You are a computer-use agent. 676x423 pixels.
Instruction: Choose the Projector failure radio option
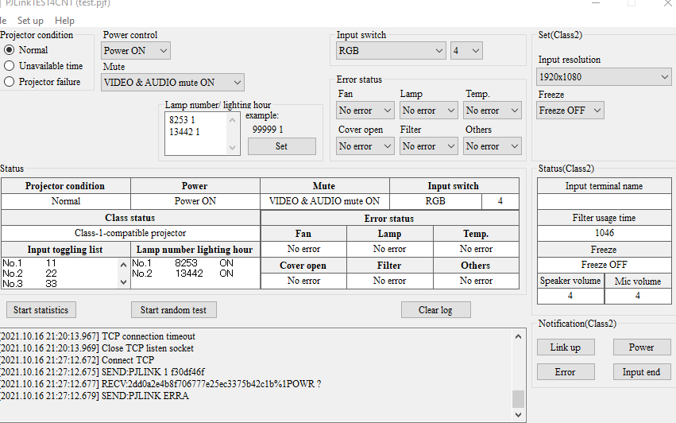click(10, 82)
